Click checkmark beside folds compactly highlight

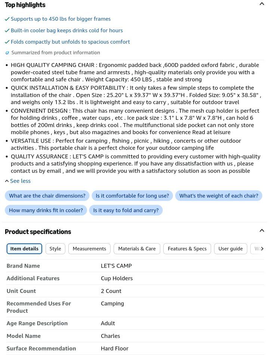[7, 42]
